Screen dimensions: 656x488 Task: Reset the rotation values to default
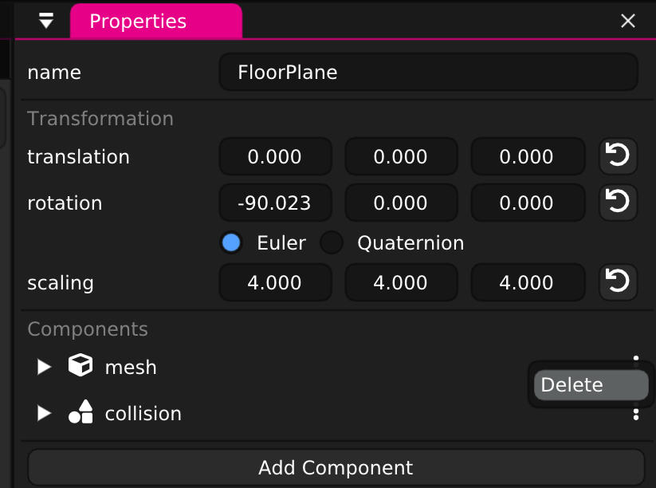pos(618,203)
